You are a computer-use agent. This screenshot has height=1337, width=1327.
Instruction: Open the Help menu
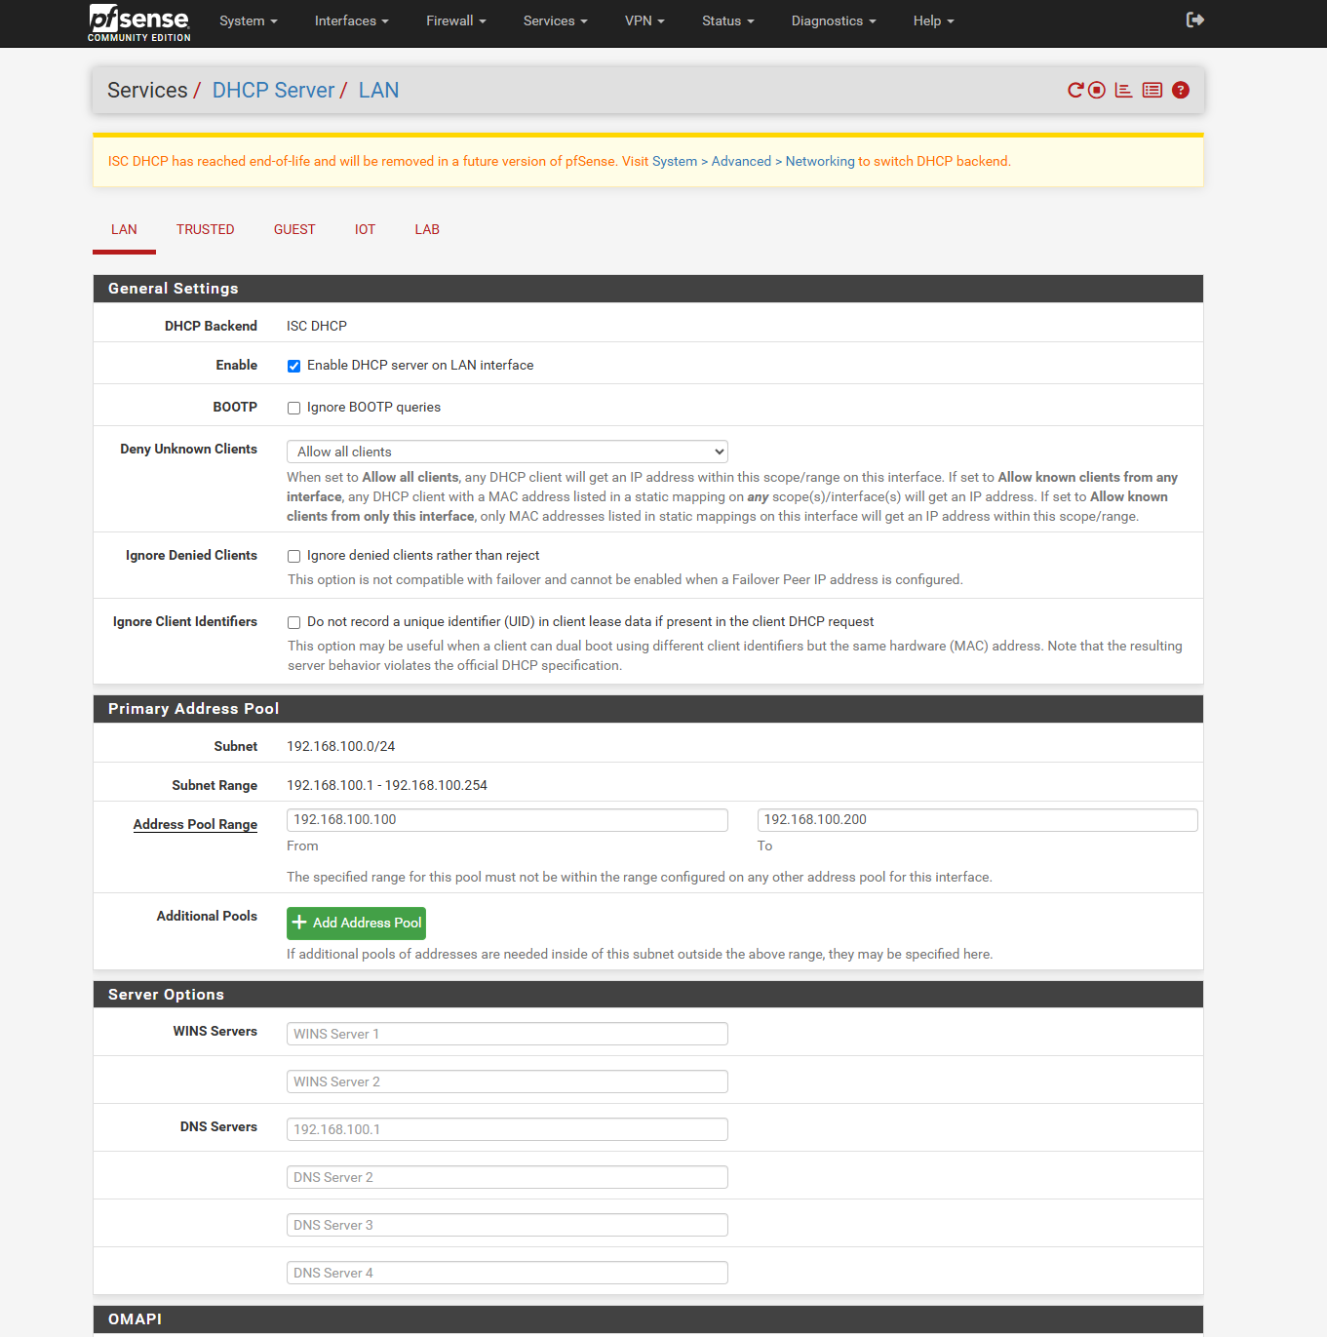[x=934, y=20]
